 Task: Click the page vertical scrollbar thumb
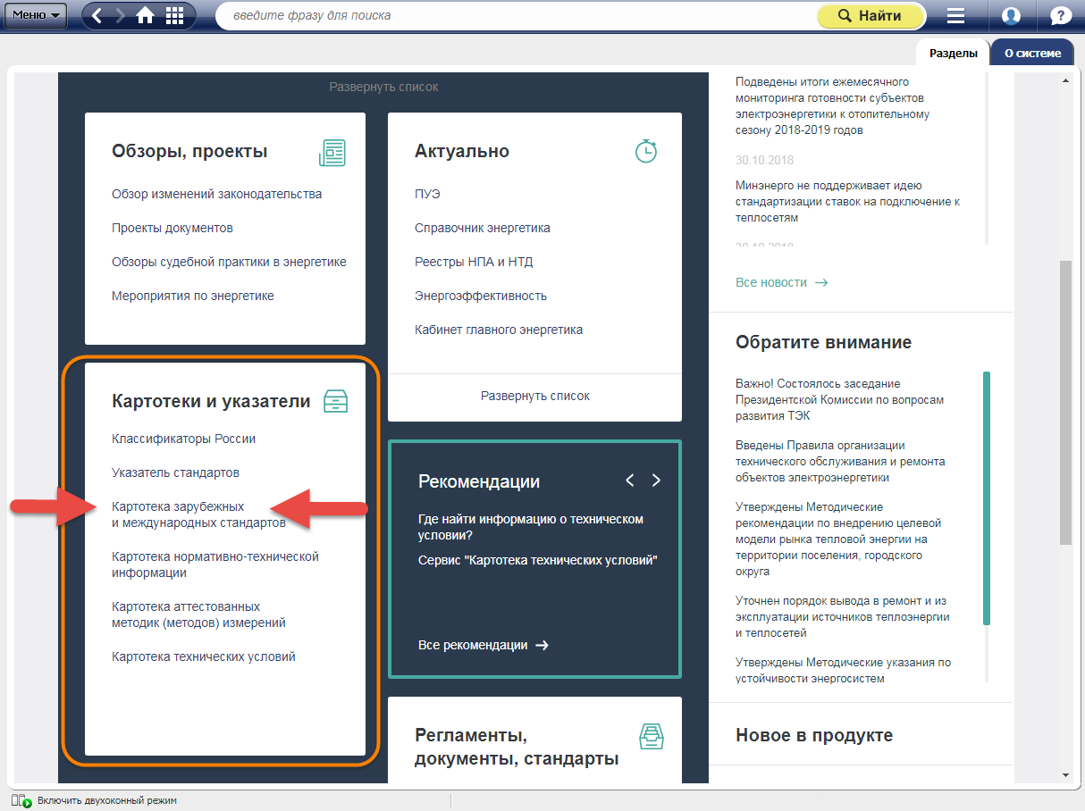tap(1064, 402)
